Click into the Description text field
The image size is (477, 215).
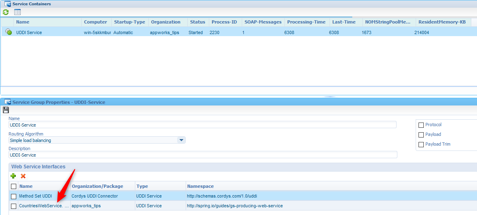tap(202, 155)
